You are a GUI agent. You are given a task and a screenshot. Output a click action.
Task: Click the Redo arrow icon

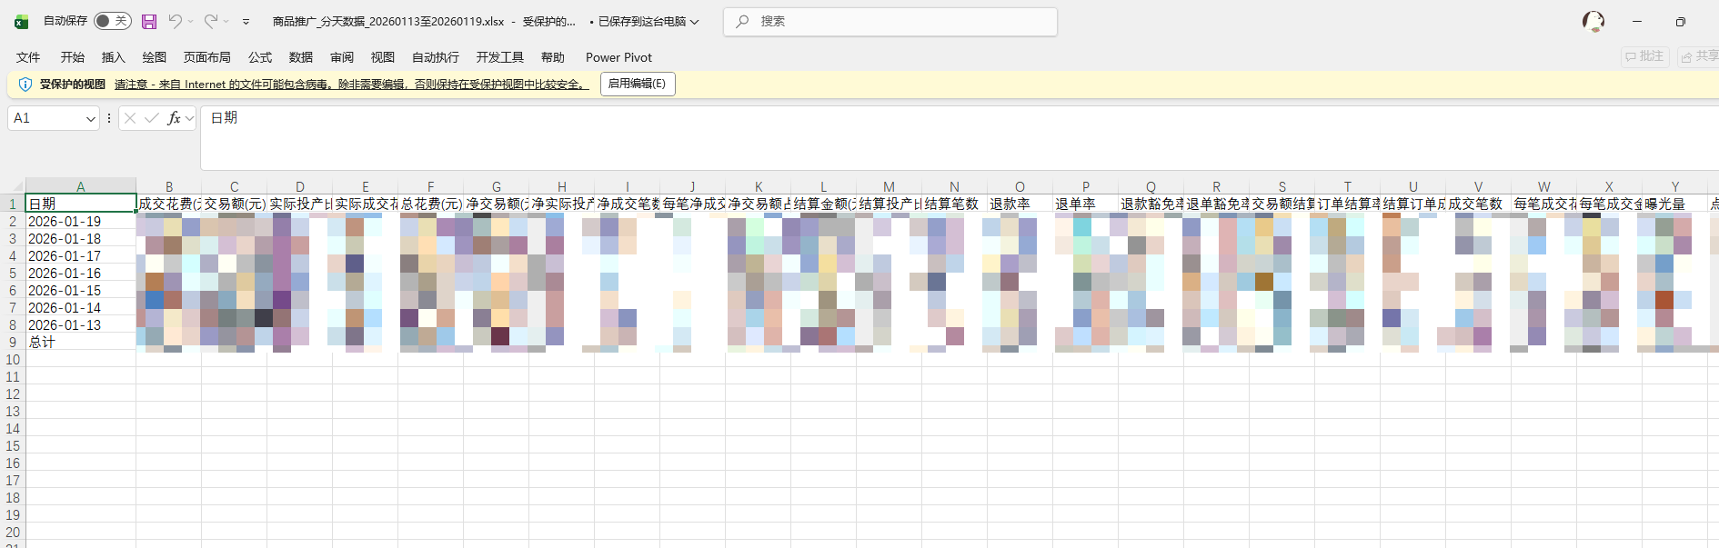(x=210, y=21)
